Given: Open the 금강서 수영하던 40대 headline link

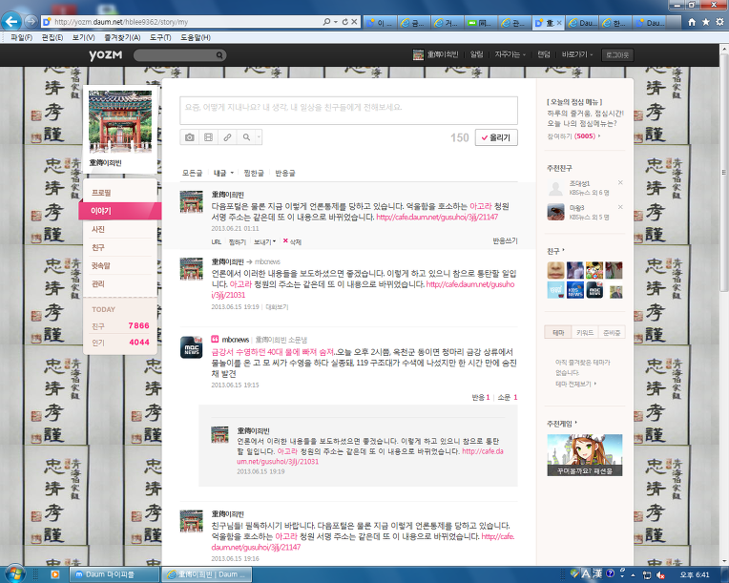Looking at the screenshot, I should [273, 352].
